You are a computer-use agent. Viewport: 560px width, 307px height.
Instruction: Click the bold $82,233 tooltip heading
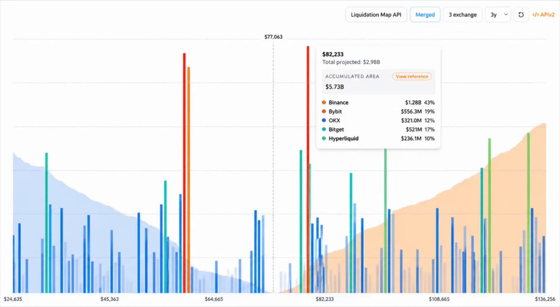tap(332, 54)
